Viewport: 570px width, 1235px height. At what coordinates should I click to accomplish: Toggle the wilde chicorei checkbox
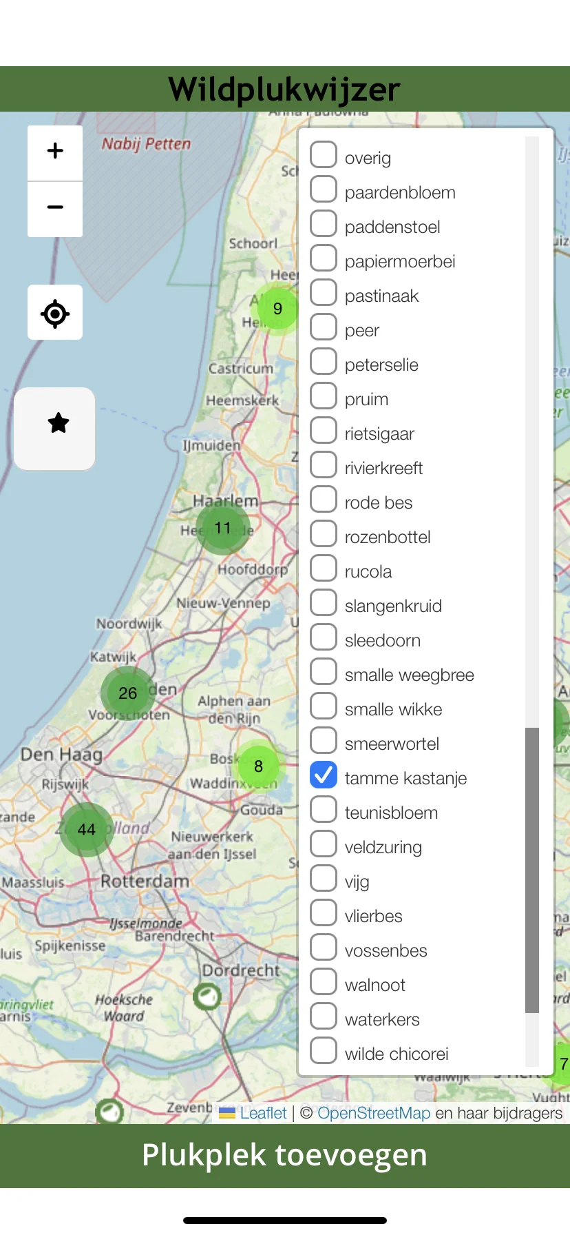pos(324,1051)
